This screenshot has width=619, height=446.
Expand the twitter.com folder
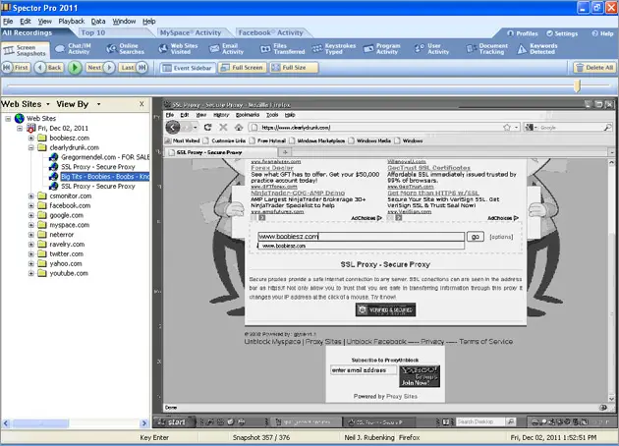click(x=30, y=254)
